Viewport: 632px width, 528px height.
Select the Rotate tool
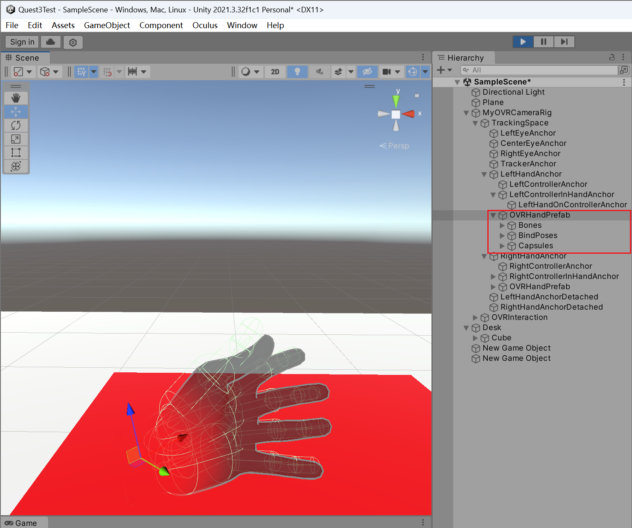coord(16,125)
